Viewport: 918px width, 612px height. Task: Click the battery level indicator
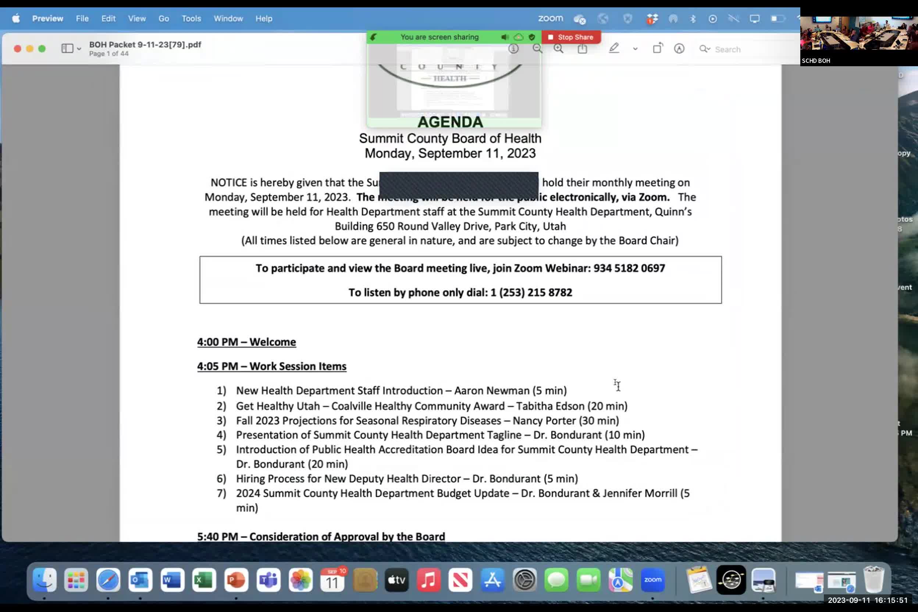coord(777,18)
